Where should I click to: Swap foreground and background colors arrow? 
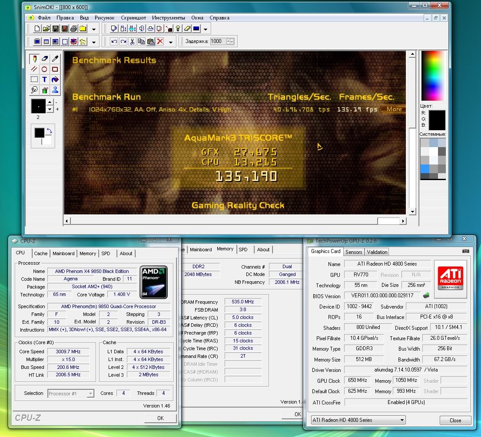49,131
